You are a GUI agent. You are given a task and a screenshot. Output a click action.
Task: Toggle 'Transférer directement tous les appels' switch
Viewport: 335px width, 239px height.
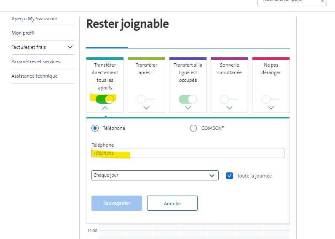coord(105,99)
